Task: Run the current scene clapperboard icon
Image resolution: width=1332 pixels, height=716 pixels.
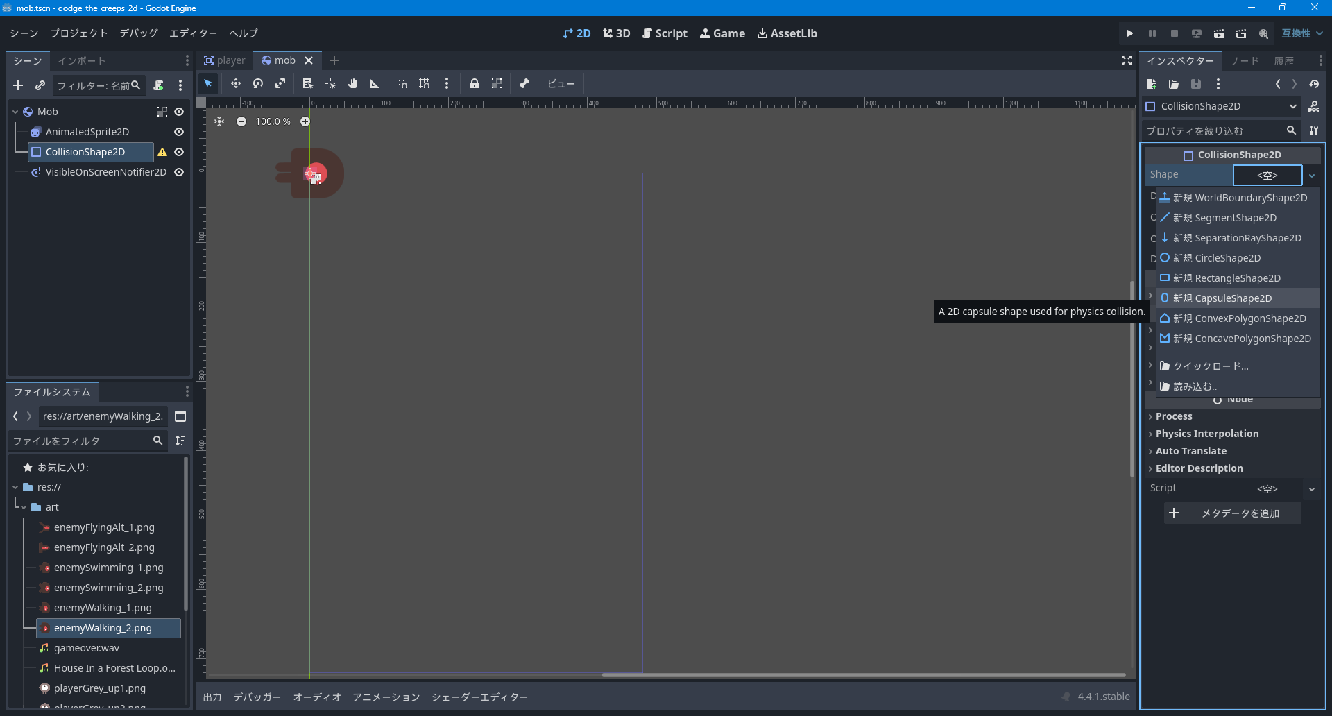Action: (1219, 33)
